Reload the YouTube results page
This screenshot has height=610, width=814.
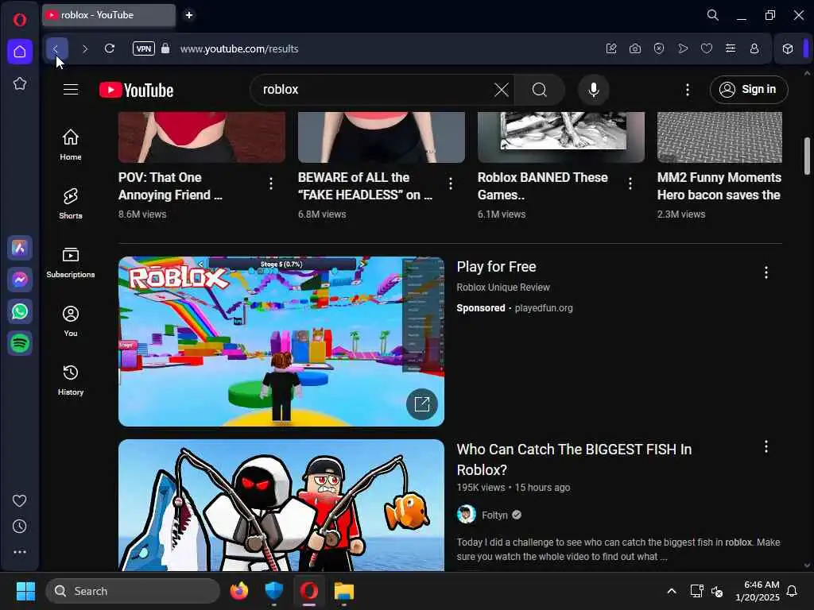point(110,48)
